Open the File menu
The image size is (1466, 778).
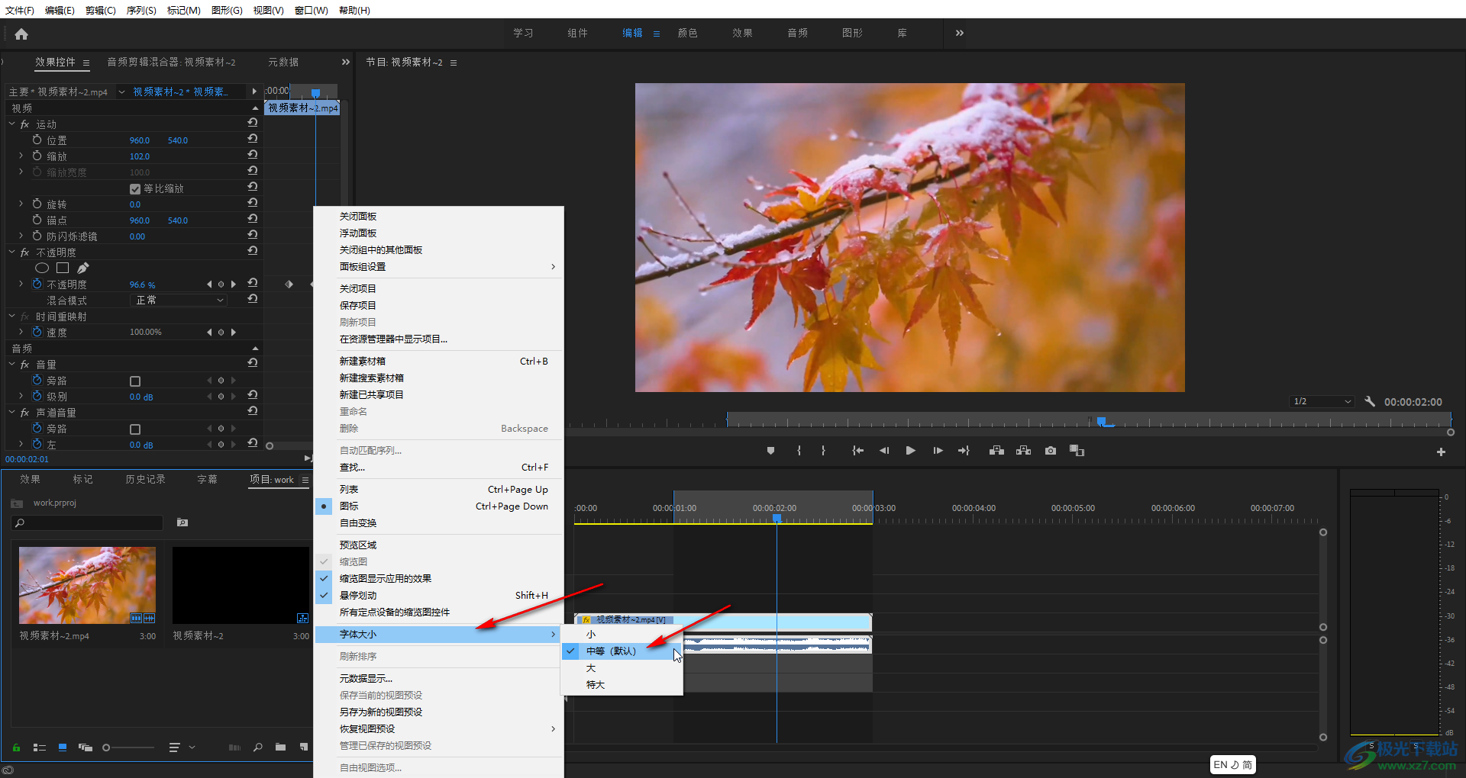[20, 10]
